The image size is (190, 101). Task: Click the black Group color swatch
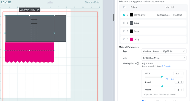click(x=131, y=31)
